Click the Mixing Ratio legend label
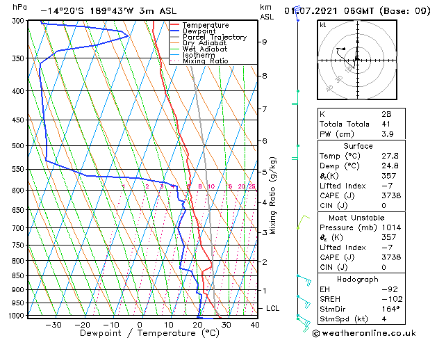Image resolution: width=437 pixels, height=338 pixels. [206, 61]
